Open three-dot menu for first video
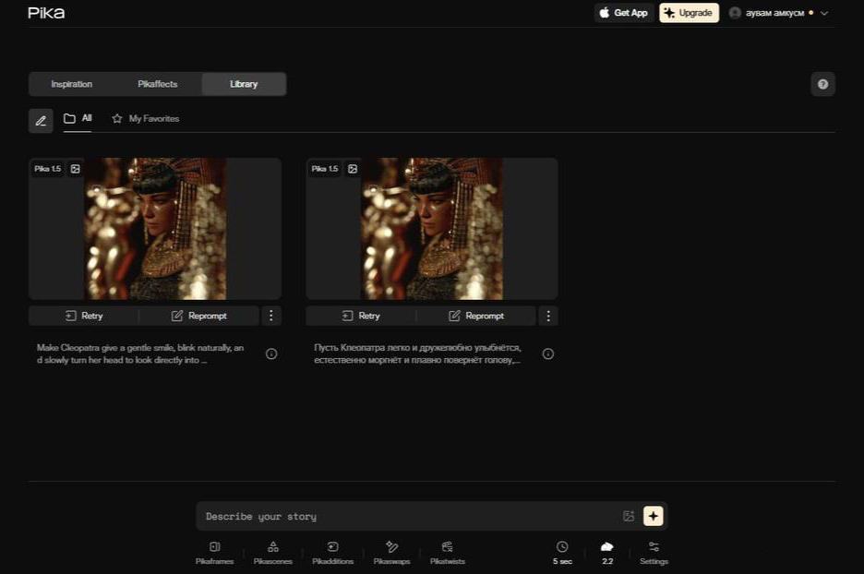The width and height of the screenshot is (864, 574). (270, 316)
